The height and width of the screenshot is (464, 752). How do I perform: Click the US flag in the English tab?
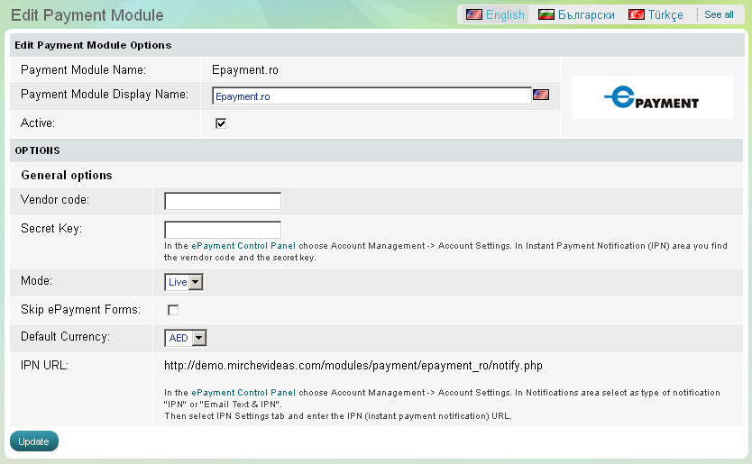pyautogui.click(x=473, y=14)
